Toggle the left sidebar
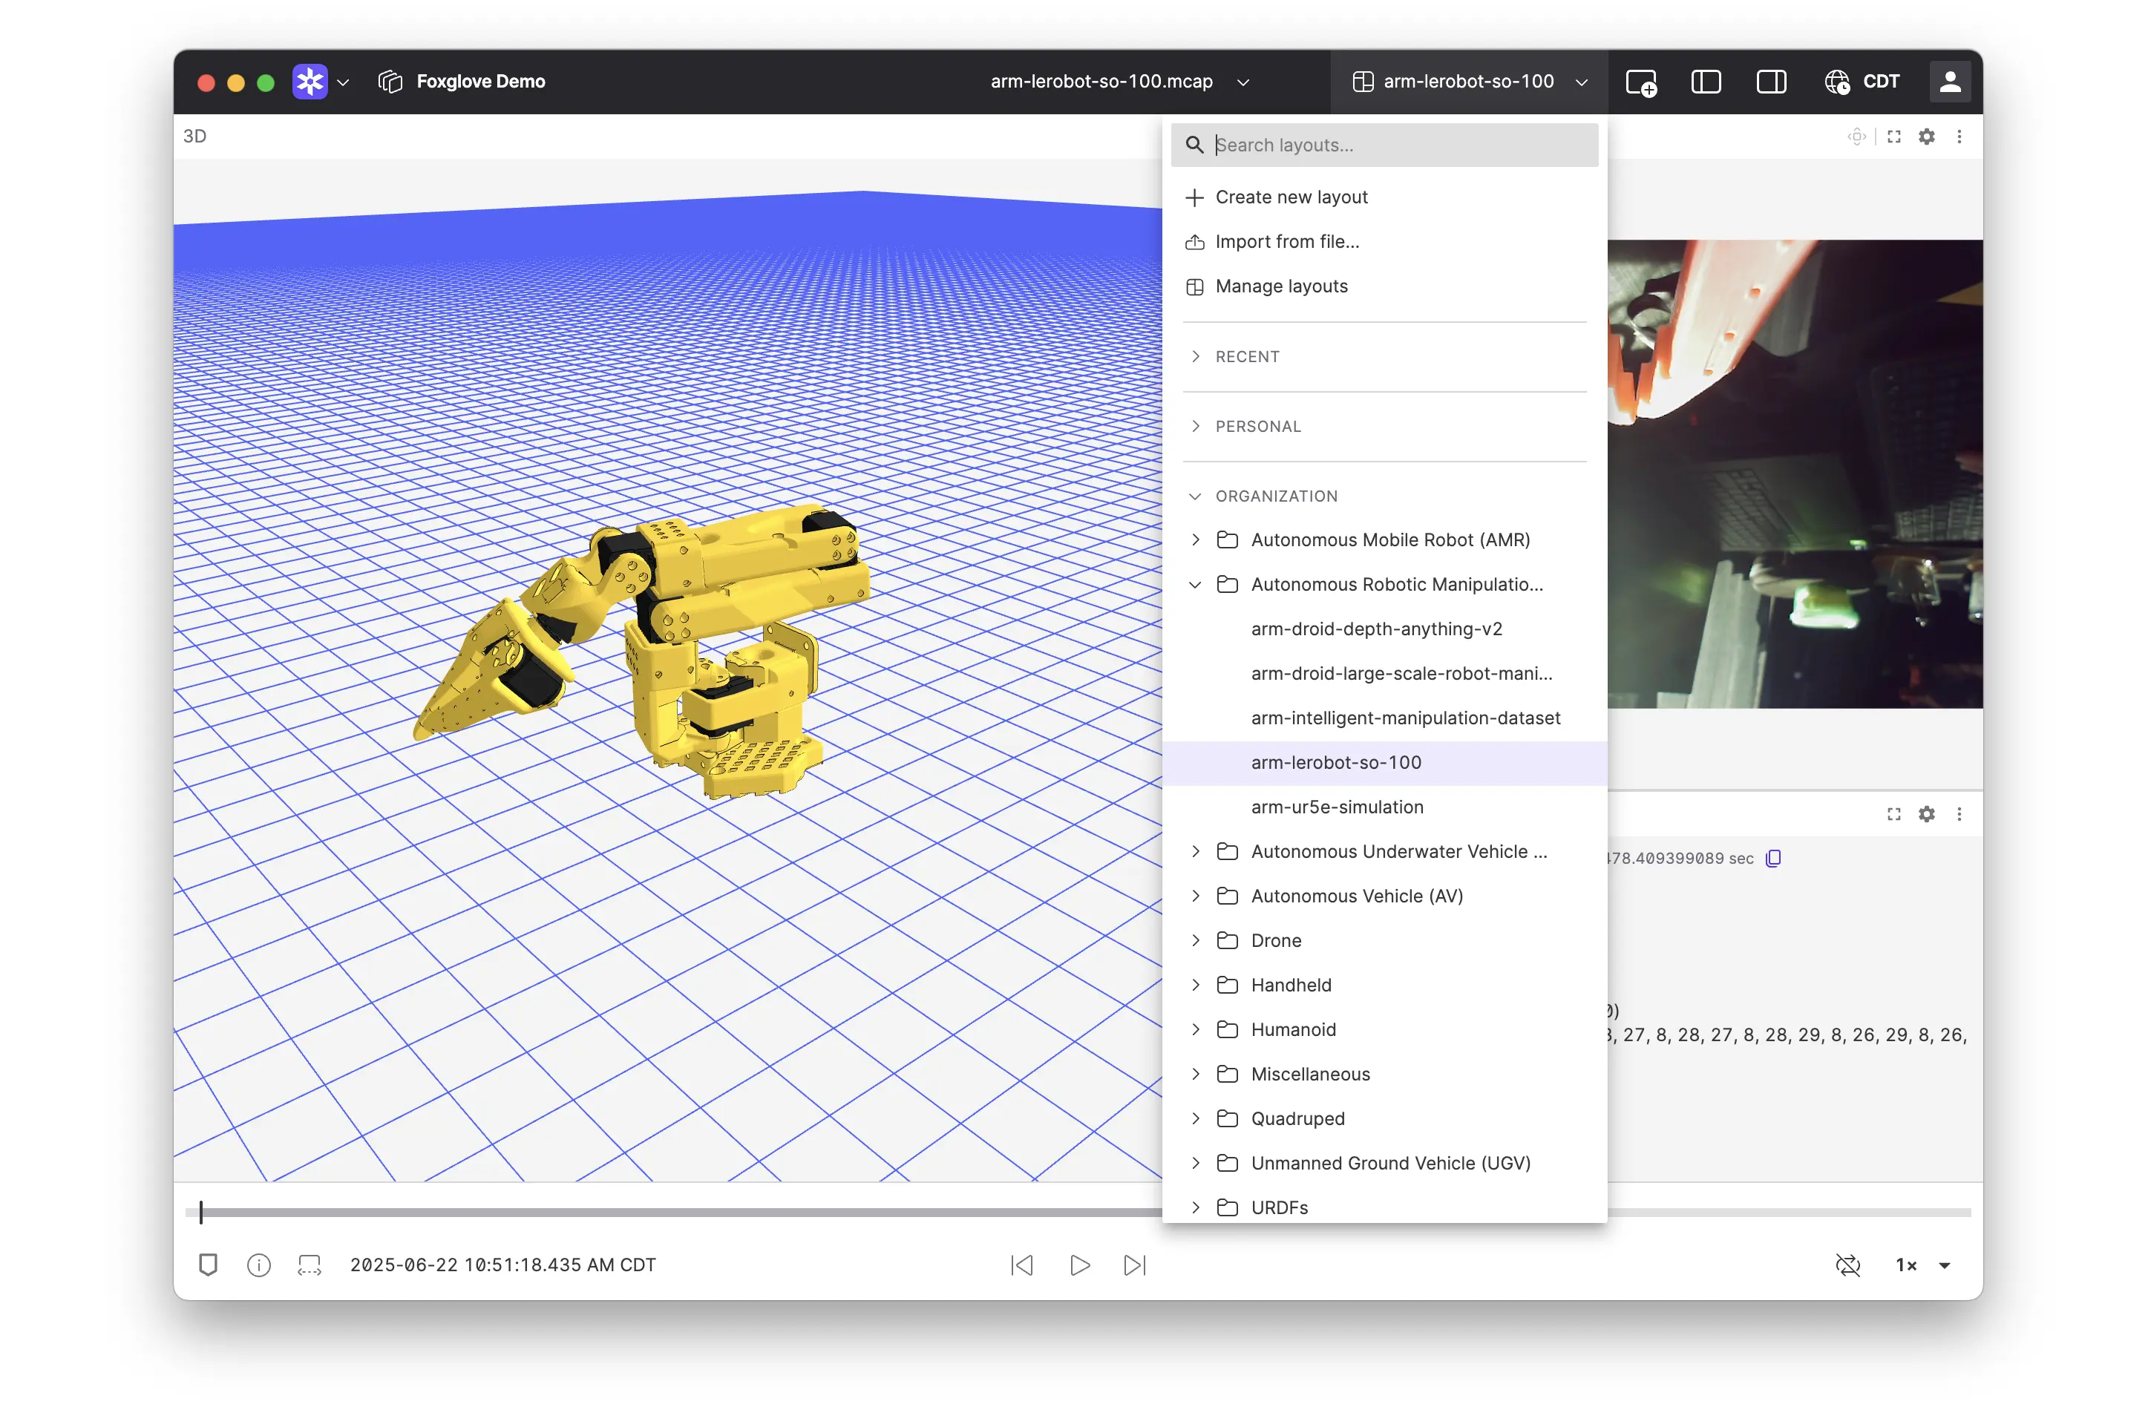2151x1410 pixels. [x=1706, y=82]
